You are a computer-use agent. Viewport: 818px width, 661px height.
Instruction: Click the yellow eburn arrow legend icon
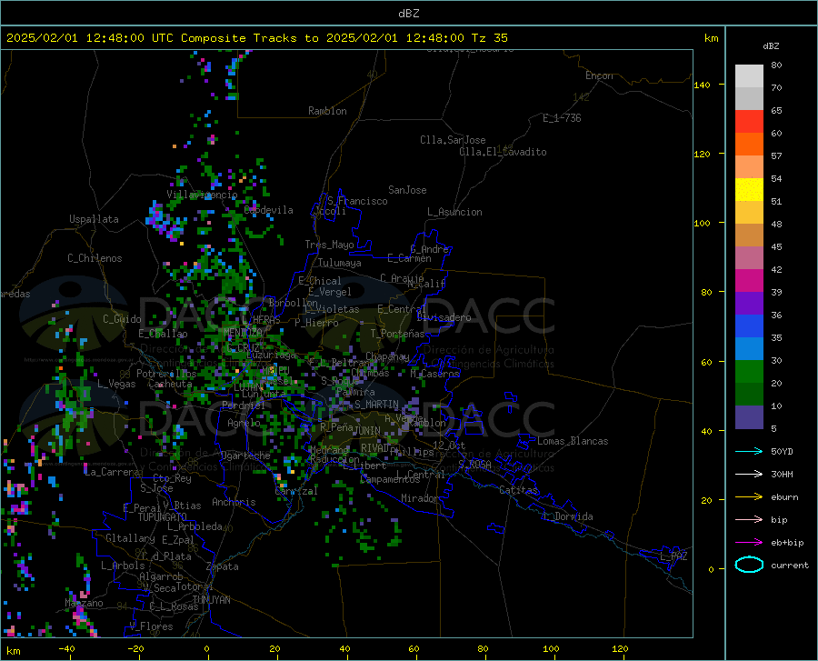click(x=749, y=496)
